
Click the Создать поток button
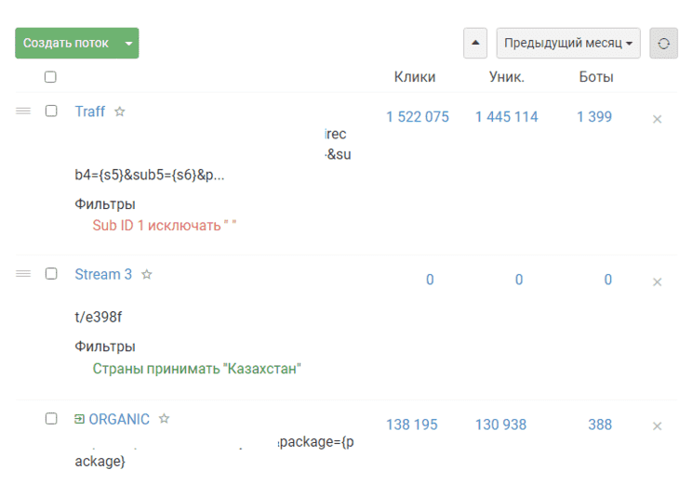tap(65, 44)
